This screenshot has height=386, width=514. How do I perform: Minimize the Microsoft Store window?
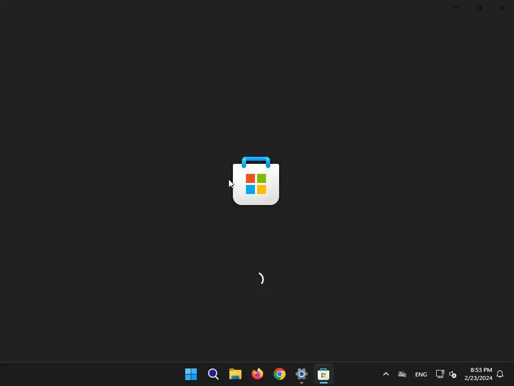(456, 8)
